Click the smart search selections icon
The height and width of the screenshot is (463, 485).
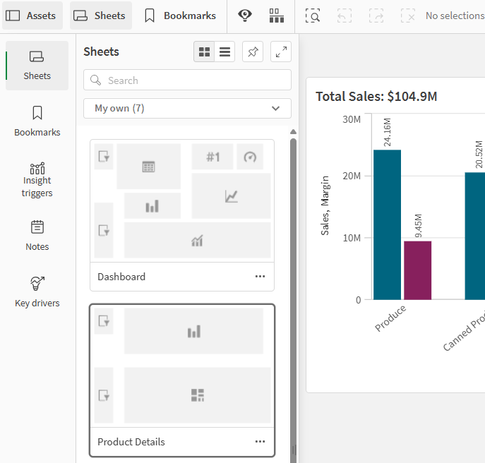click(x=313, y=16)
